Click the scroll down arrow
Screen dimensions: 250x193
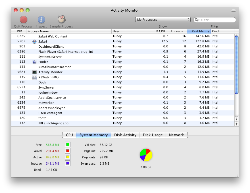[x=236, y=124]
